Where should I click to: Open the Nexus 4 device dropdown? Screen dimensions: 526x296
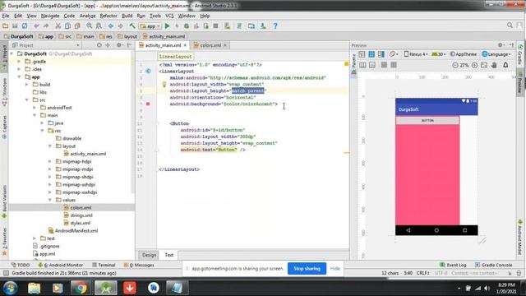click(x=416, y=54)
